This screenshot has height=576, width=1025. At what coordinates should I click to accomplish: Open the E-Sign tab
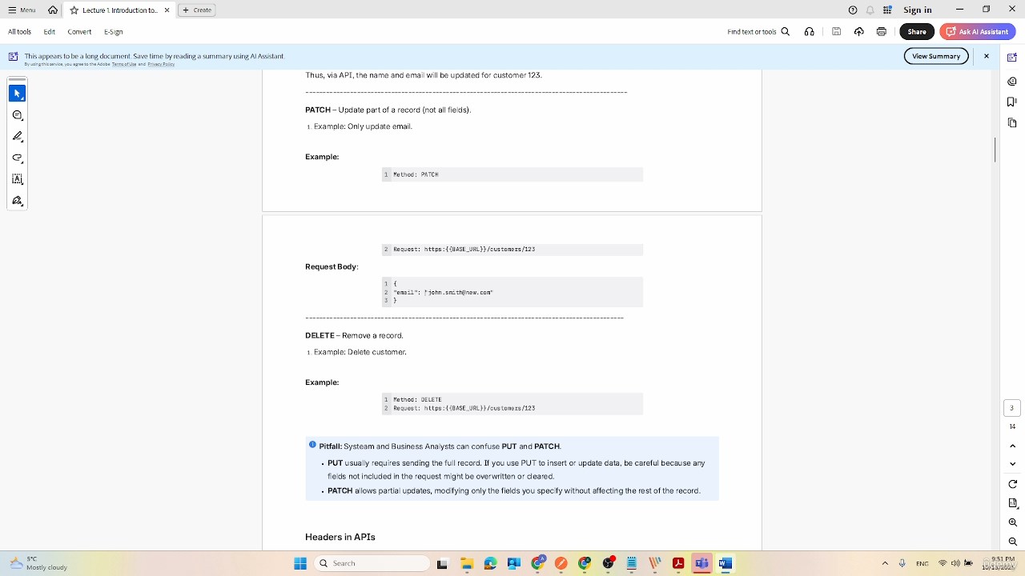point(114,32)
